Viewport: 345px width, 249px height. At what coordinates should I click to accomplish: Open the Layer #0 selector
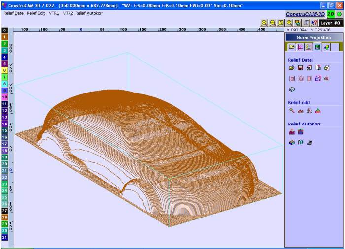click(330, 23)
